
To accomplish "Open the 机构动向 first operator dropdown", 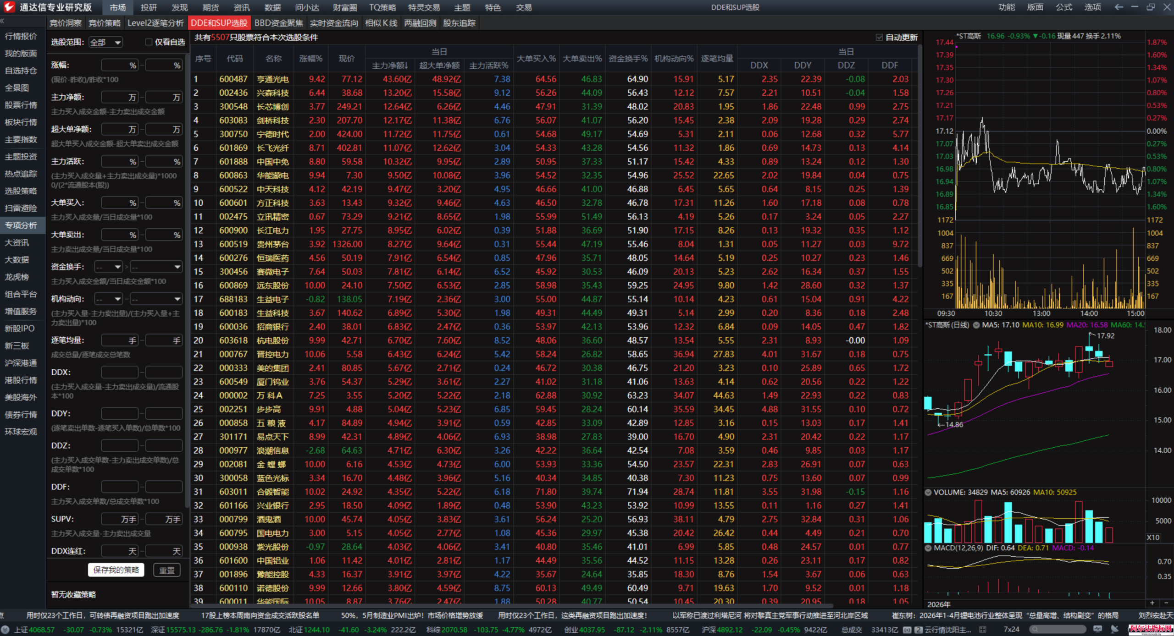I will (x=108, y=299).
